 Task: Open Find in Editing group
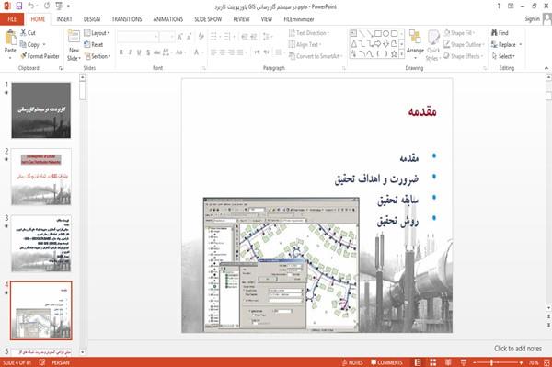500,33
